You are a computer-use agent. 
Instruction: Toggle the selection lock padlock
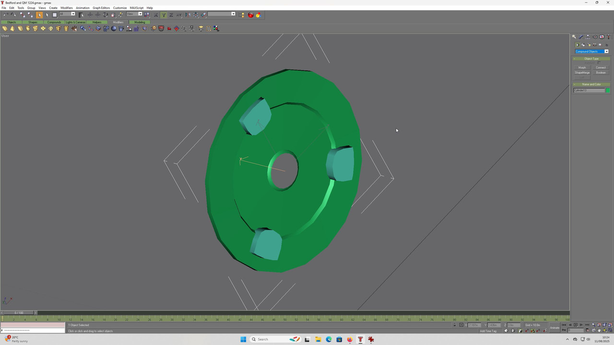(x=455, y=325)
